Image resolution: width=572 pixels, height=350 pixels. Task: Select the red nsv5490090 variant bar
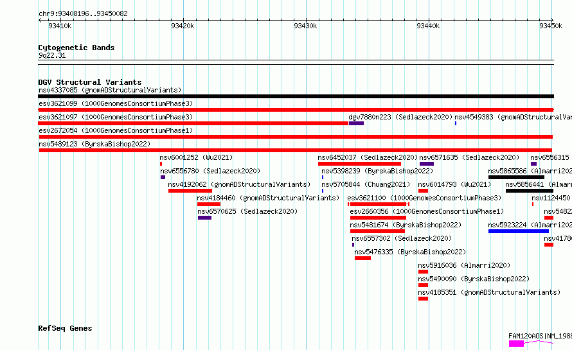pyautogui.click(x=423, y=285)
